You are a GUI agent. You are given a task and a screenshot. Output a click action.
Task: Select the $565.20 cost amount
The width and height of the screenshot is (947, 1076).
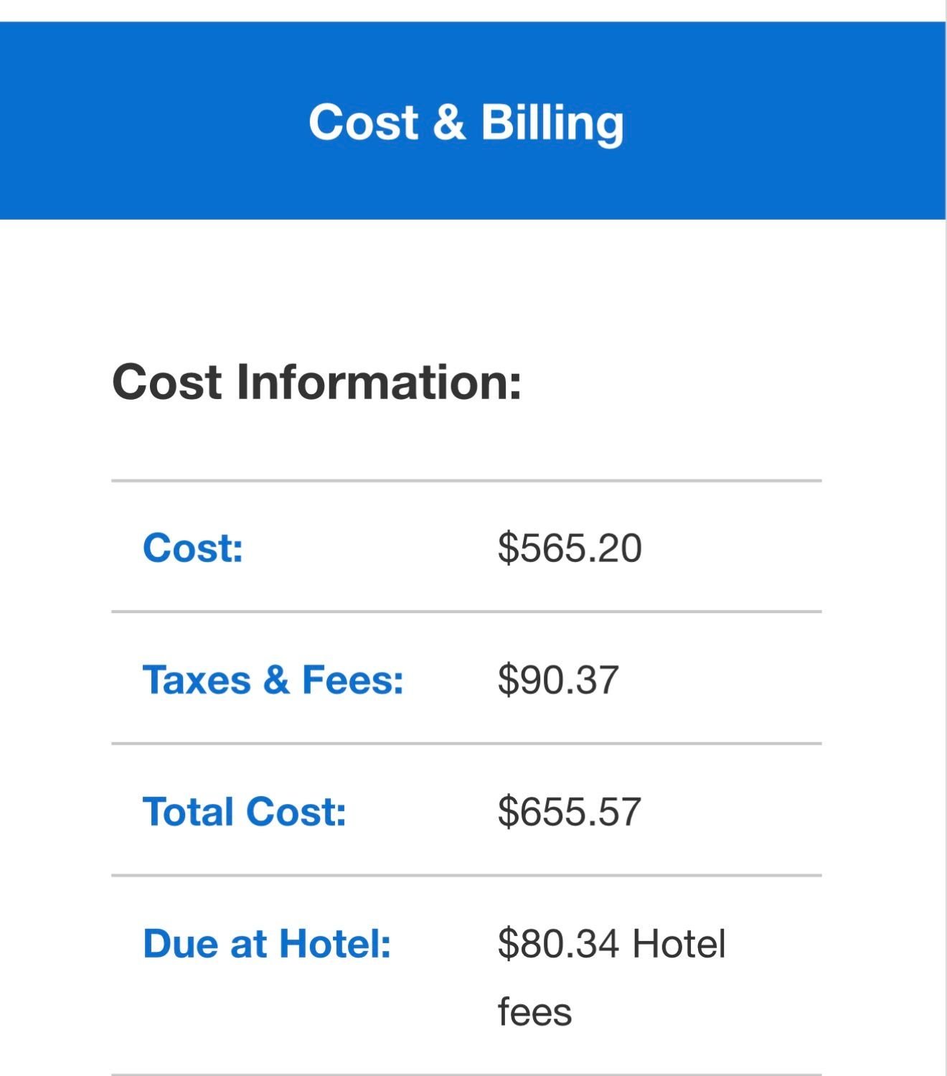pos(570,548)
